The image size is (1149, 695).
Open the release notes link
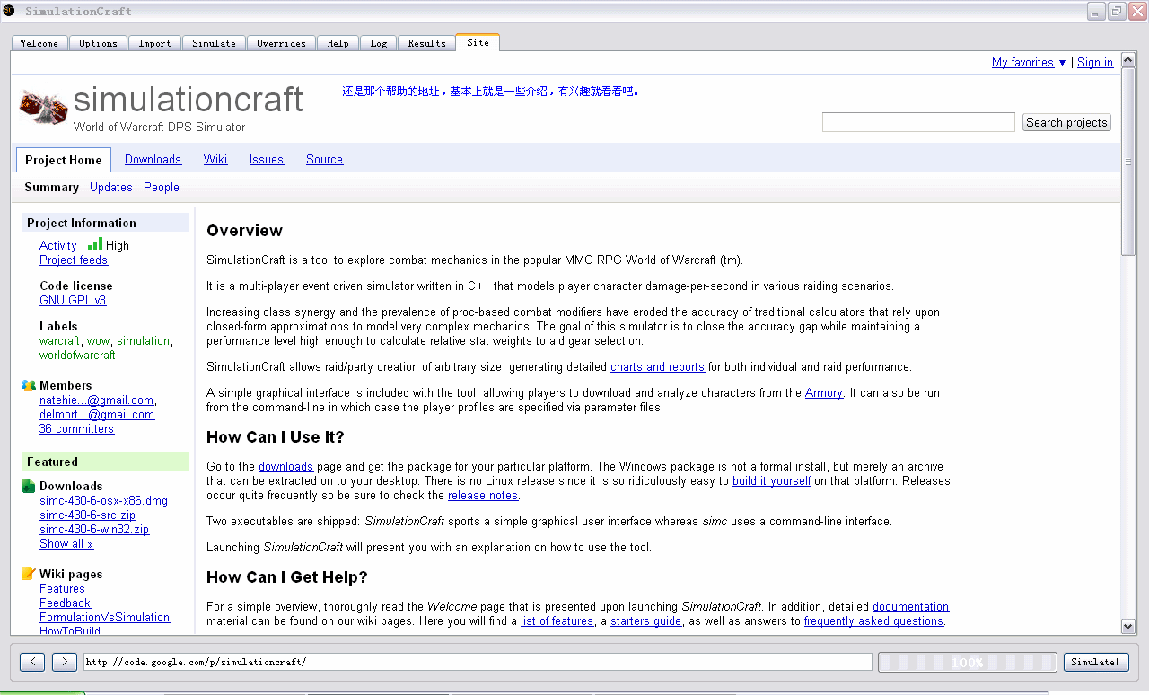coord(483,495)
